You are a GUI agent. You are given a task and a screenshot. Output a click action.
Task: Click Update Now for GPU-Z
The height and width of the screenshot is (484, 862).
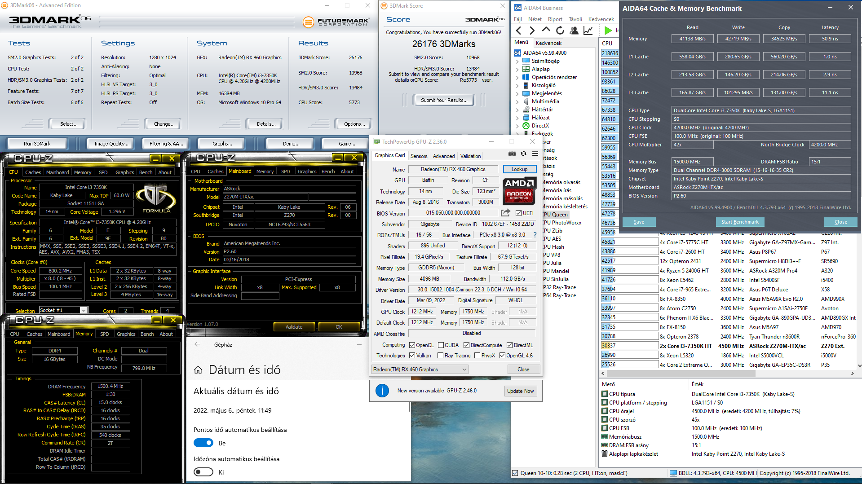(x=520, y=391)
